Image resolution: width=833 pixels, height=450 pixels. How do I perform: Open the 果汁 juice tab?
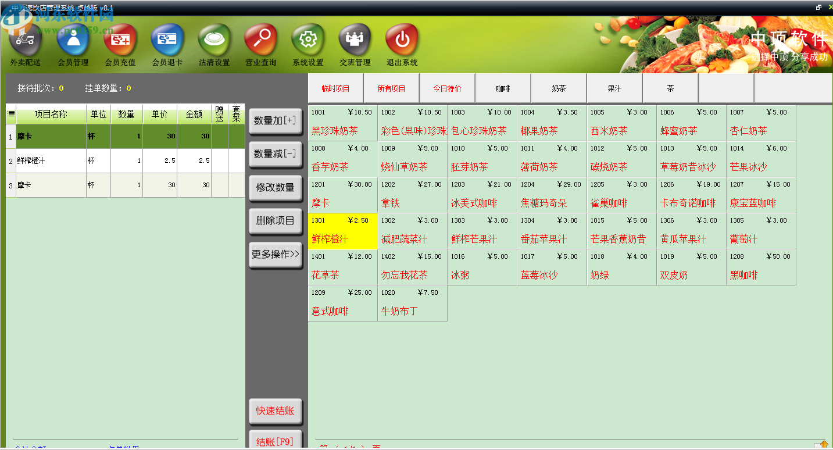click(614, 88)
